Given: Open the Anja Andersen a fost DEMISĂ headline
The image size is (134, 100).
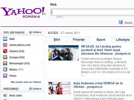Looking at the screenshot, I should [98, 85].
